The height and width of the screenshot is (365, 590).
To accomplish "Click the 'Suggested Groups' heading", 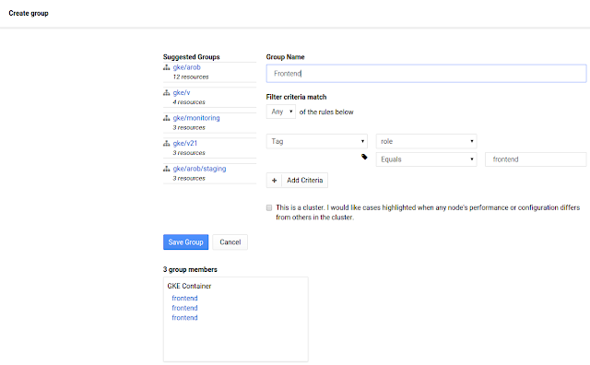I will pyautogui.click(x=191, y=57).
